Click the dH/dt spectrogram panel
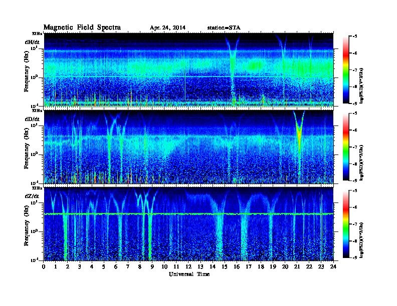 coord(188,69)
